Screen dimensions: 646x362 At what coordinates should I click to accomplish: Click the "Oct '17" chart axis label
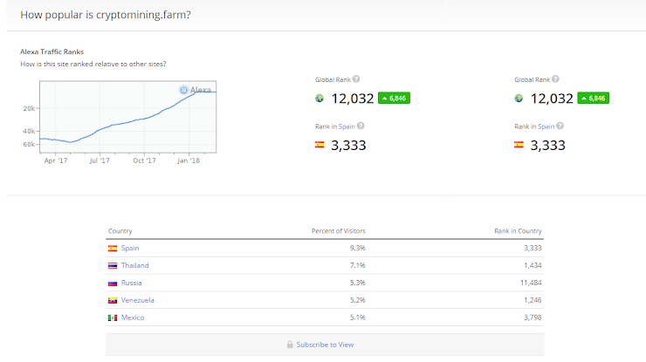[144, 161]
